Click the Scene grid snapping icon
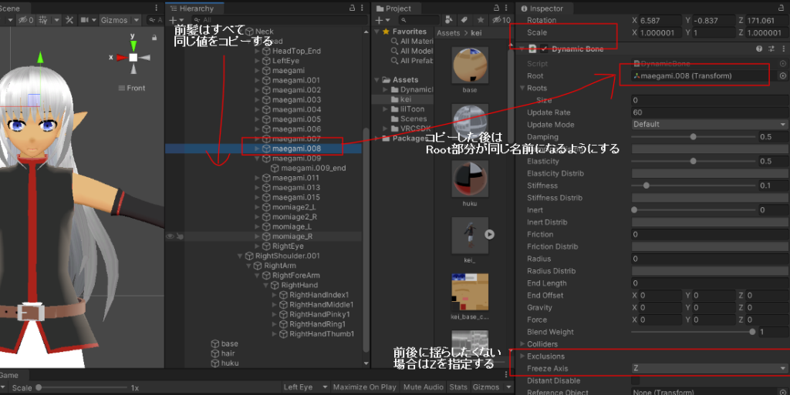This screenshot has height=395, width=790. coord(43,20)
